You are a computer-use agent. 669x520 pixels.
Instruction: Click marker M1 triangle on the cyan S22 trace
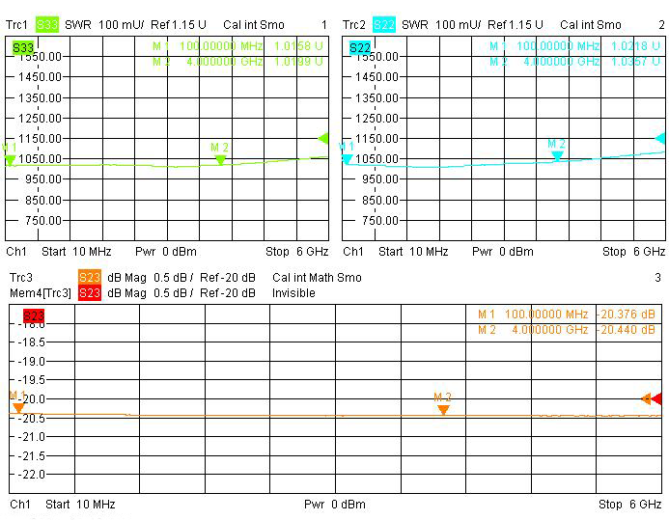[x=347, y=158]
